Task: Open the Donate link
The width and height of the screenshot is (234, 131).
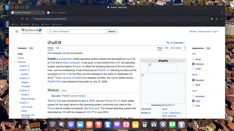Action: 193,31
